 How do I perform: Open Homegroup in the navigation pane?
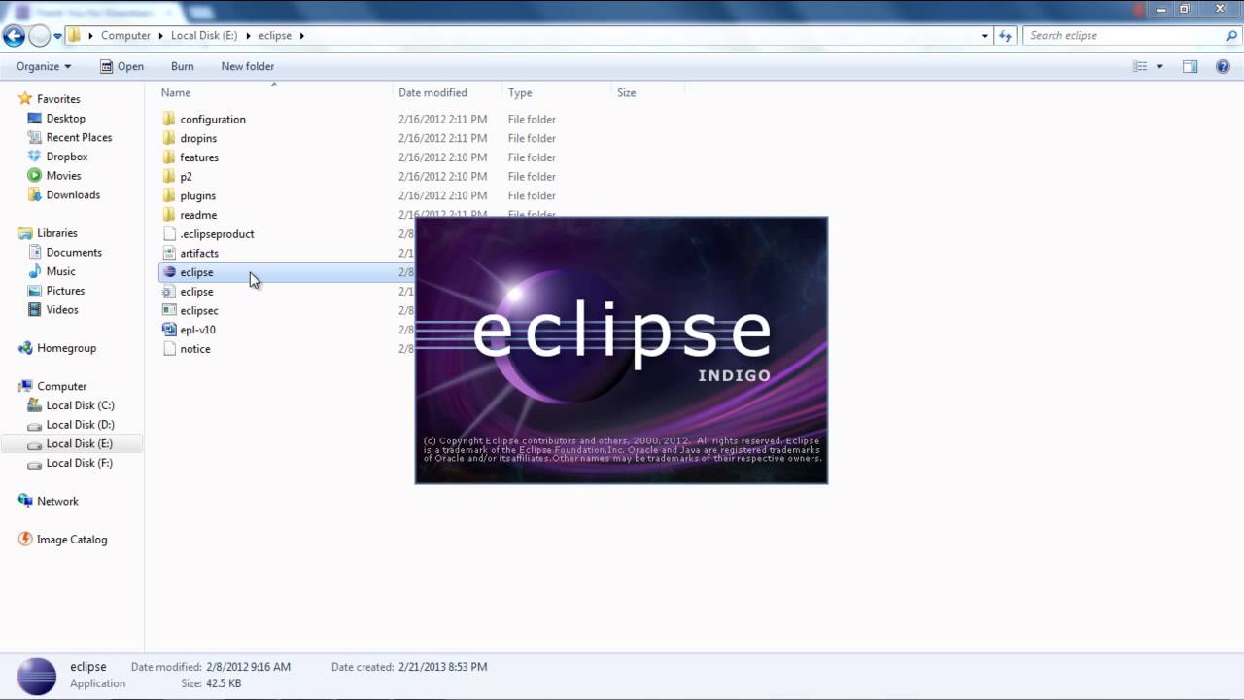coord(66,348)
